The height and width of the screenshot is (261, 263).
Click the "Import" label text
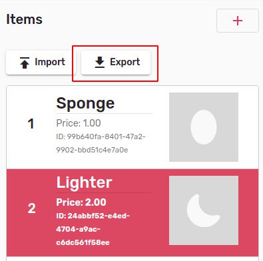click(x=50, y=62)
